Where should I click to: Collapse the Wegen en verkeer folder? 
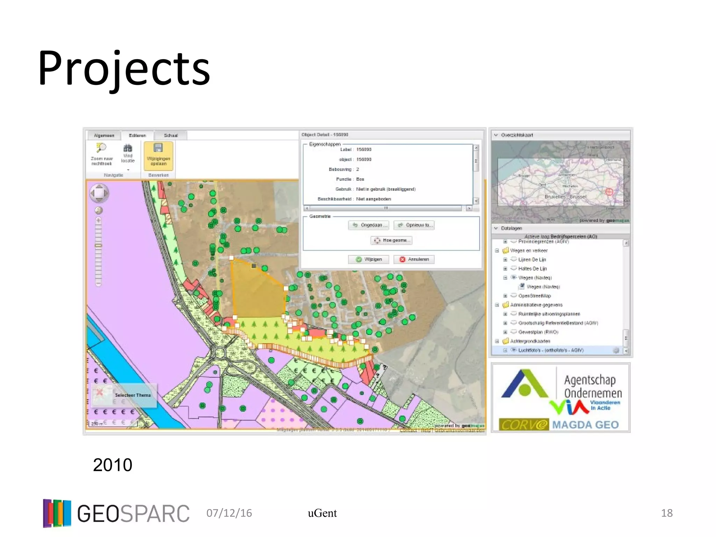497,251
